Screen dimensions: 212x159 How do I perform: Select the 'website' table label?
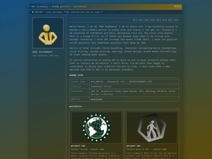click(75, 99)
